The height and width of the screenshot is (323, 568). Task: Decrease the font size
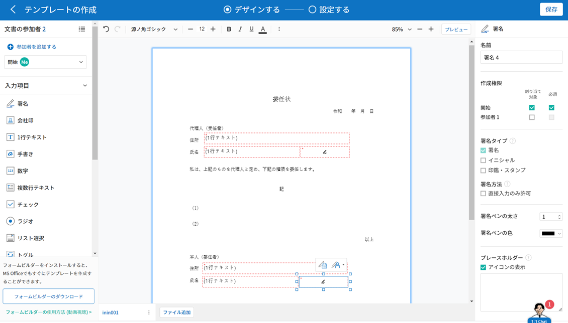[190, 29]
